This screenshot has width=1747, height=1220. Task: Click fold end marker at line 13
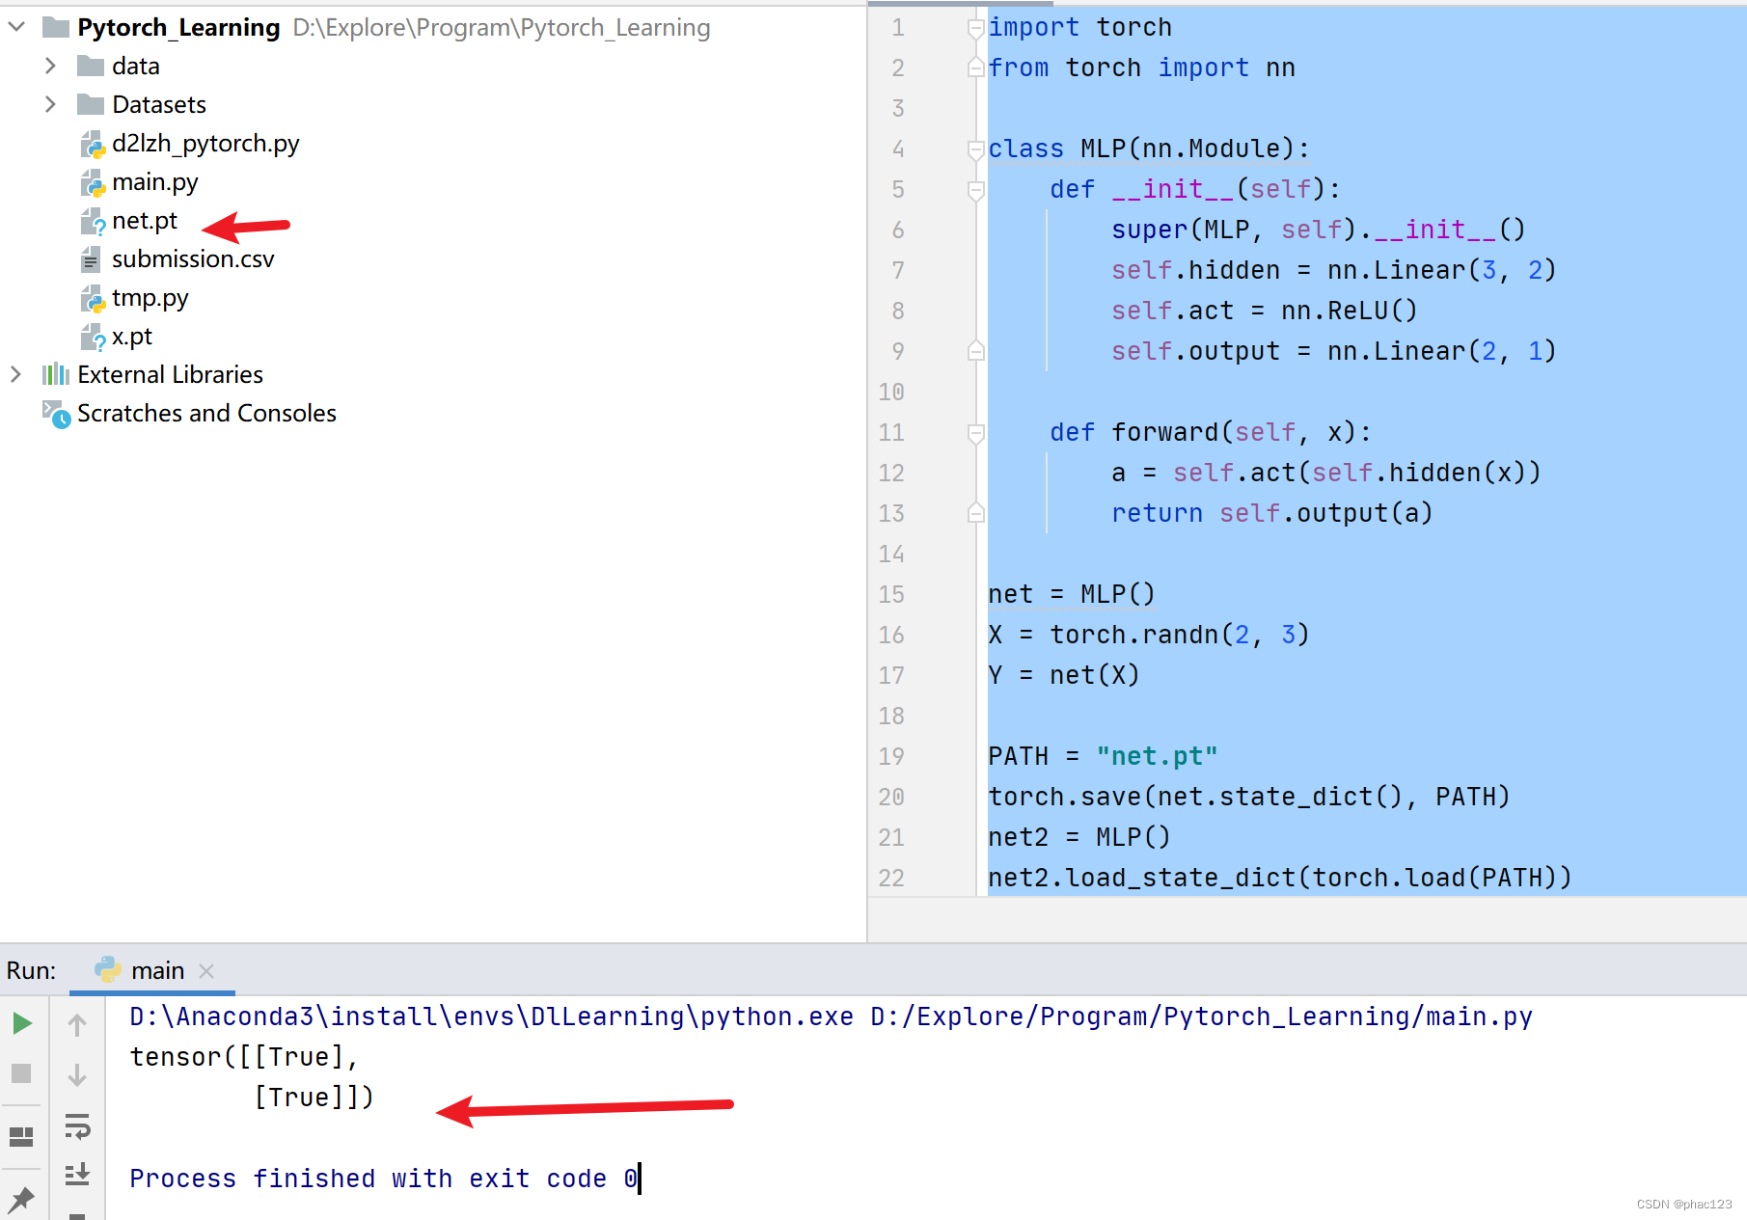(x=975, y=513)
